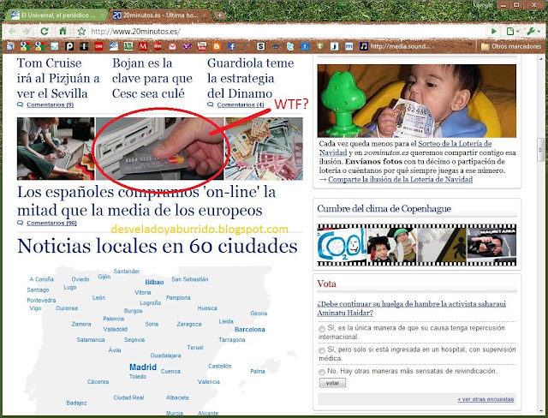This screenshot has height=418, width=548.
Task: Open the YouTube bookmark icon
Action: coord(202,46)
